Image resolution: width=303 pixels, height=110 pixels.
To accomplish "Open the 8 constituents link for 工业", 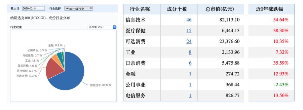I will [x=190, y=52].
